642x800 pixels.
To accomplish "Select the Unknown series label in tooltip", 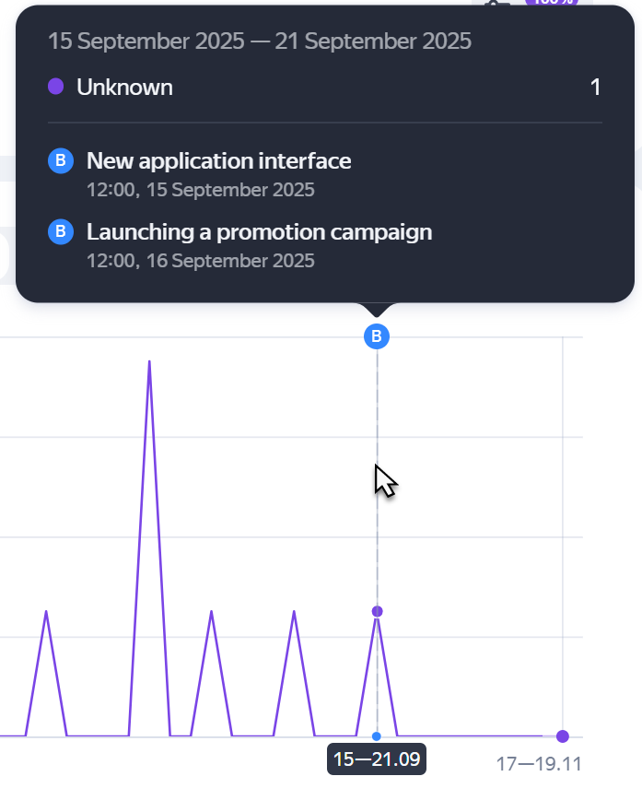I will [124, 88].
